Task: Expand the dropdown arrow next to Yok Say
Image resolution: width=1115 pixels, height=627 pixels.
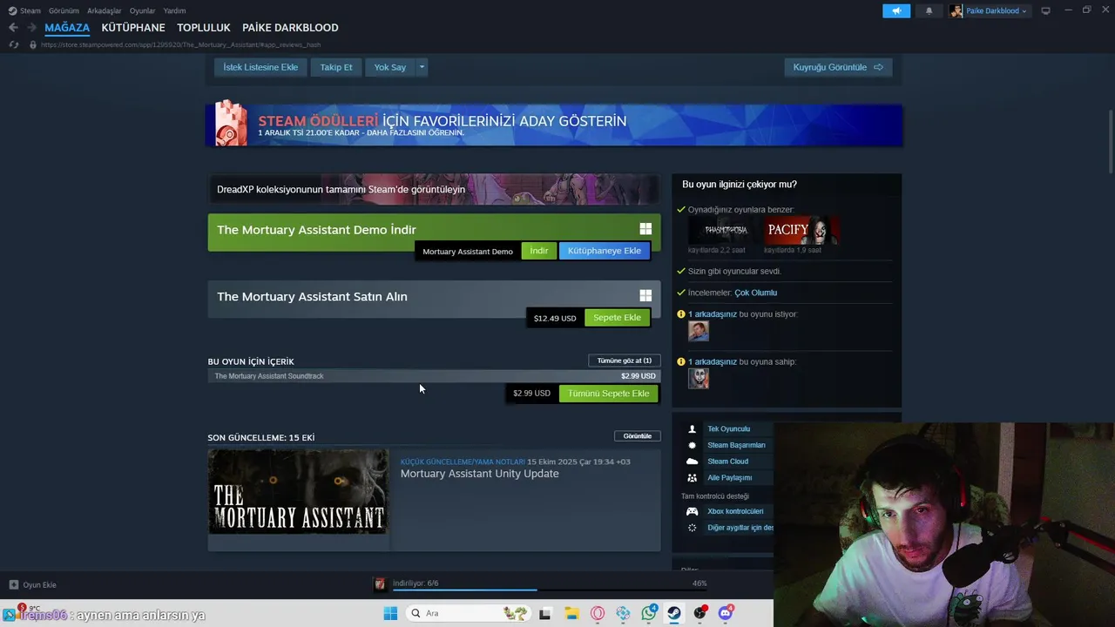Action: [x=422, y=67]
